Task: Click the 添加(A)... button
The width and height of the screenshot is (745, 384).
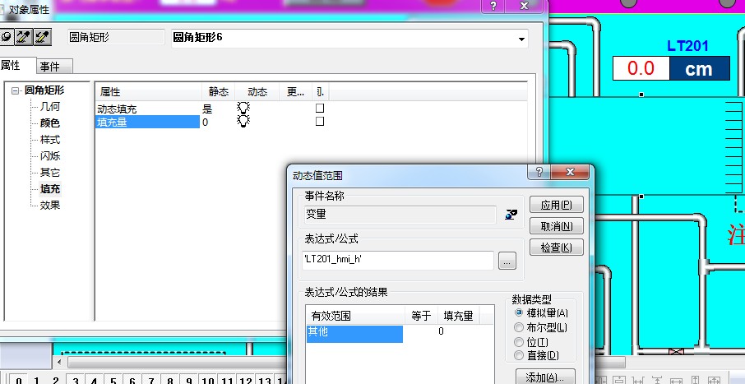Action: tap(545, 377)
